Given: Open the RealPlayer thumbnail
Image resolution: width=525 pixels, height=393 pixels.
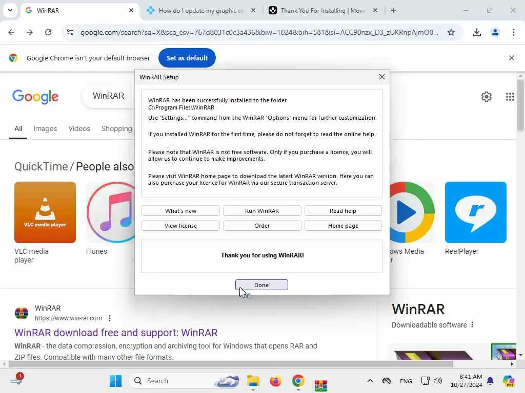Looking at the screenshot, I should 475,212.
